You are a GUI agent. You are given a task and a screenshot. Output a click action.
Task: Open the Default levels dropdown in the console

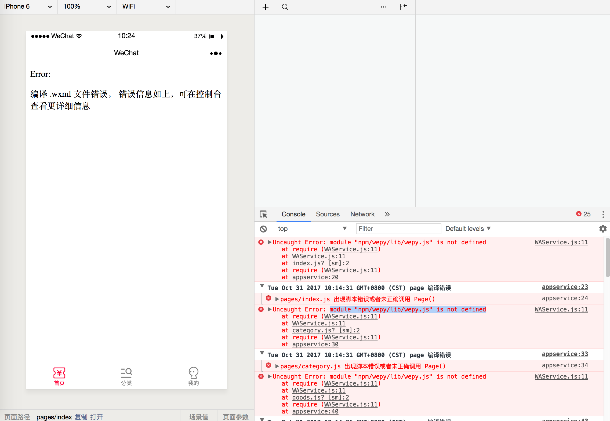coord(468,228)
